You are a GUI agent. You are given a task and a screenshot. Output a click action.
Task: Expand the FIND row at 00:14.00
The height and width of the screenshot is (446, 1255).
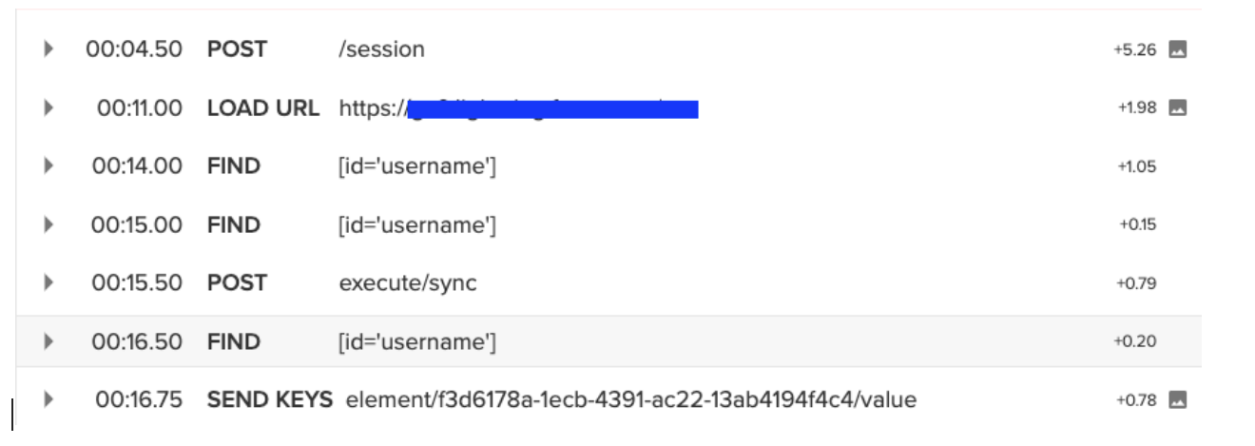(x=48, y=166)
